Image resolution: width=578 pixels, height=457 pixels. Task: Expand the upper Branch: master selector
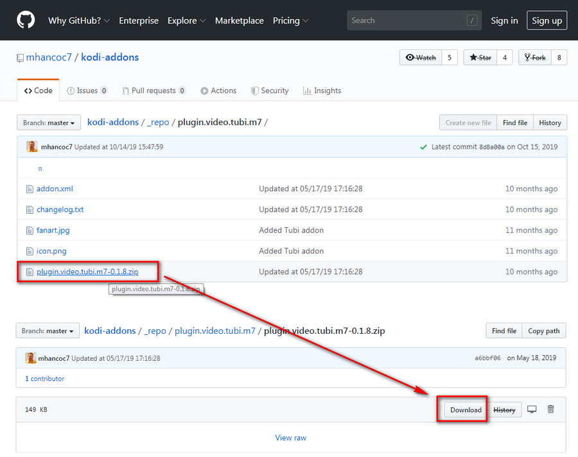tap(49, 123)
